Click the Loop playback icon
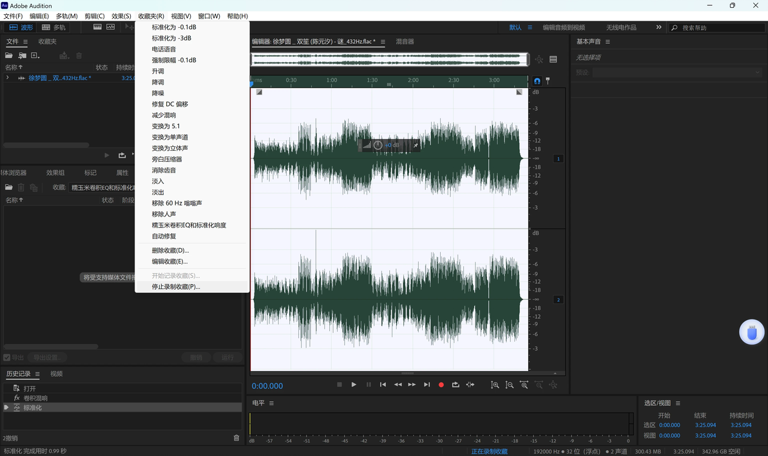Screen dimensions: 768x456 point(456,385)
